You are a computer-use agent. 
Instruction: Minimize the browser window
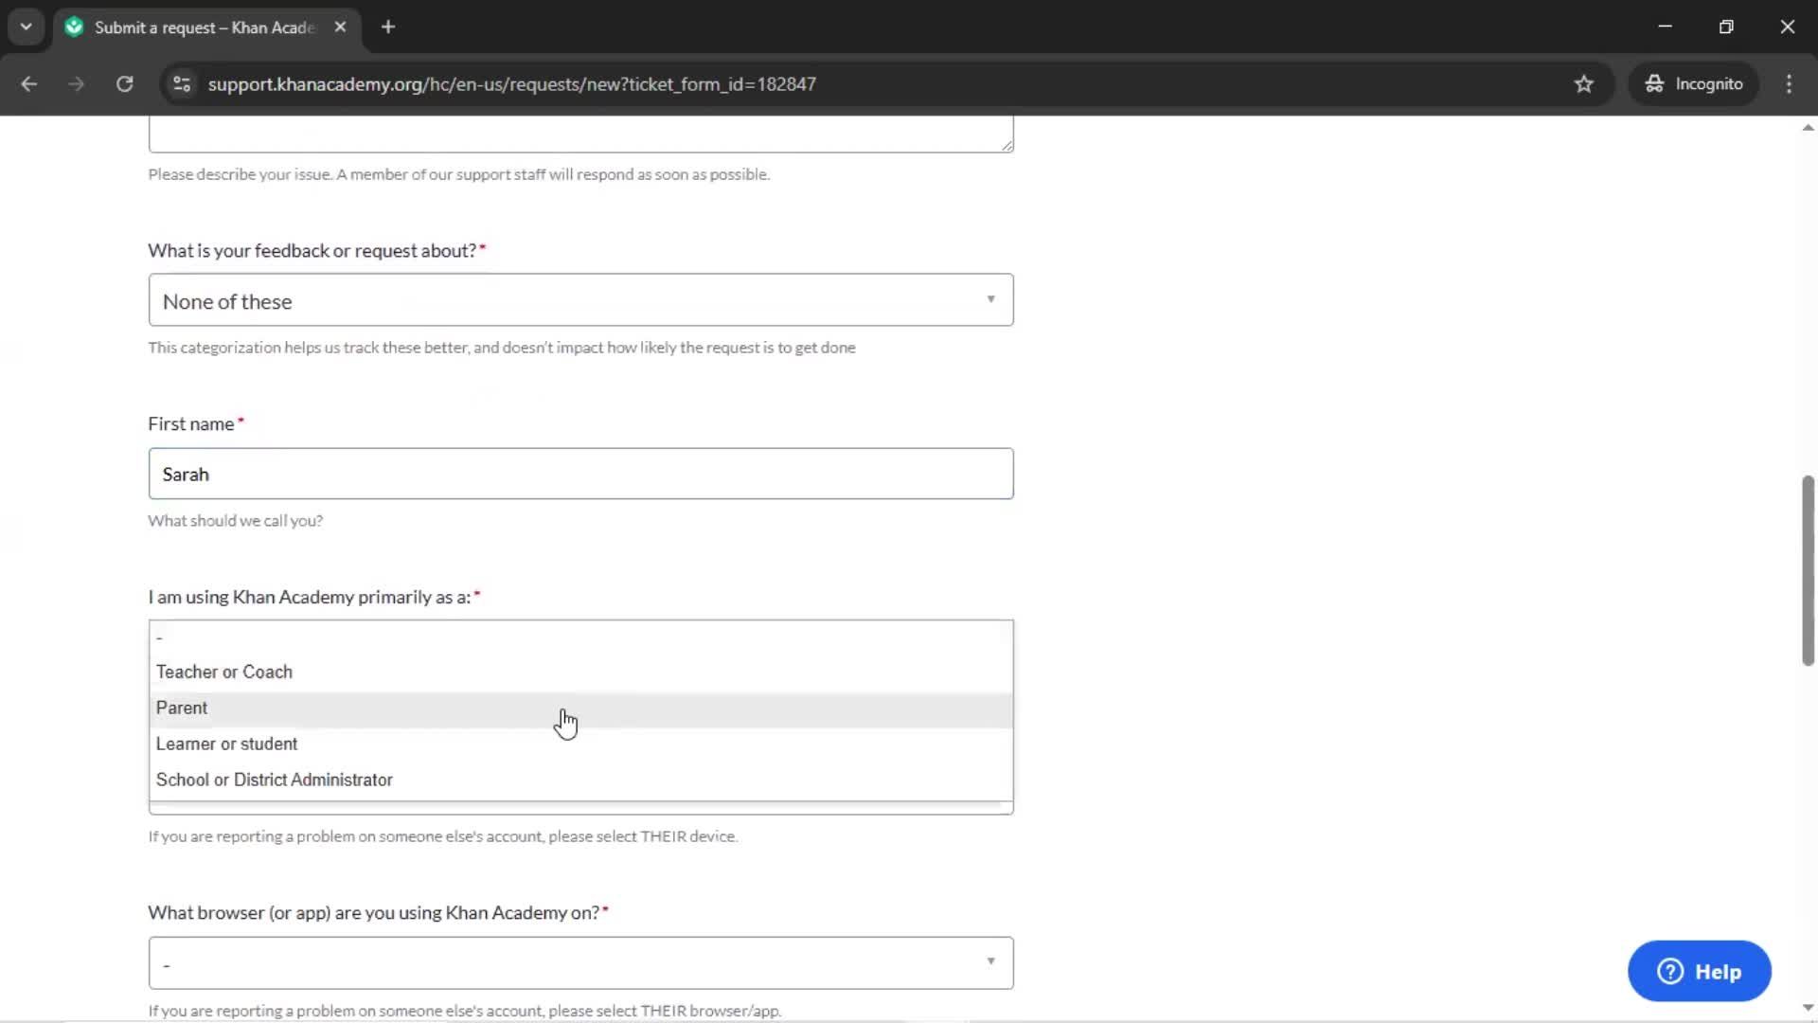click(x=1666, y=27)
